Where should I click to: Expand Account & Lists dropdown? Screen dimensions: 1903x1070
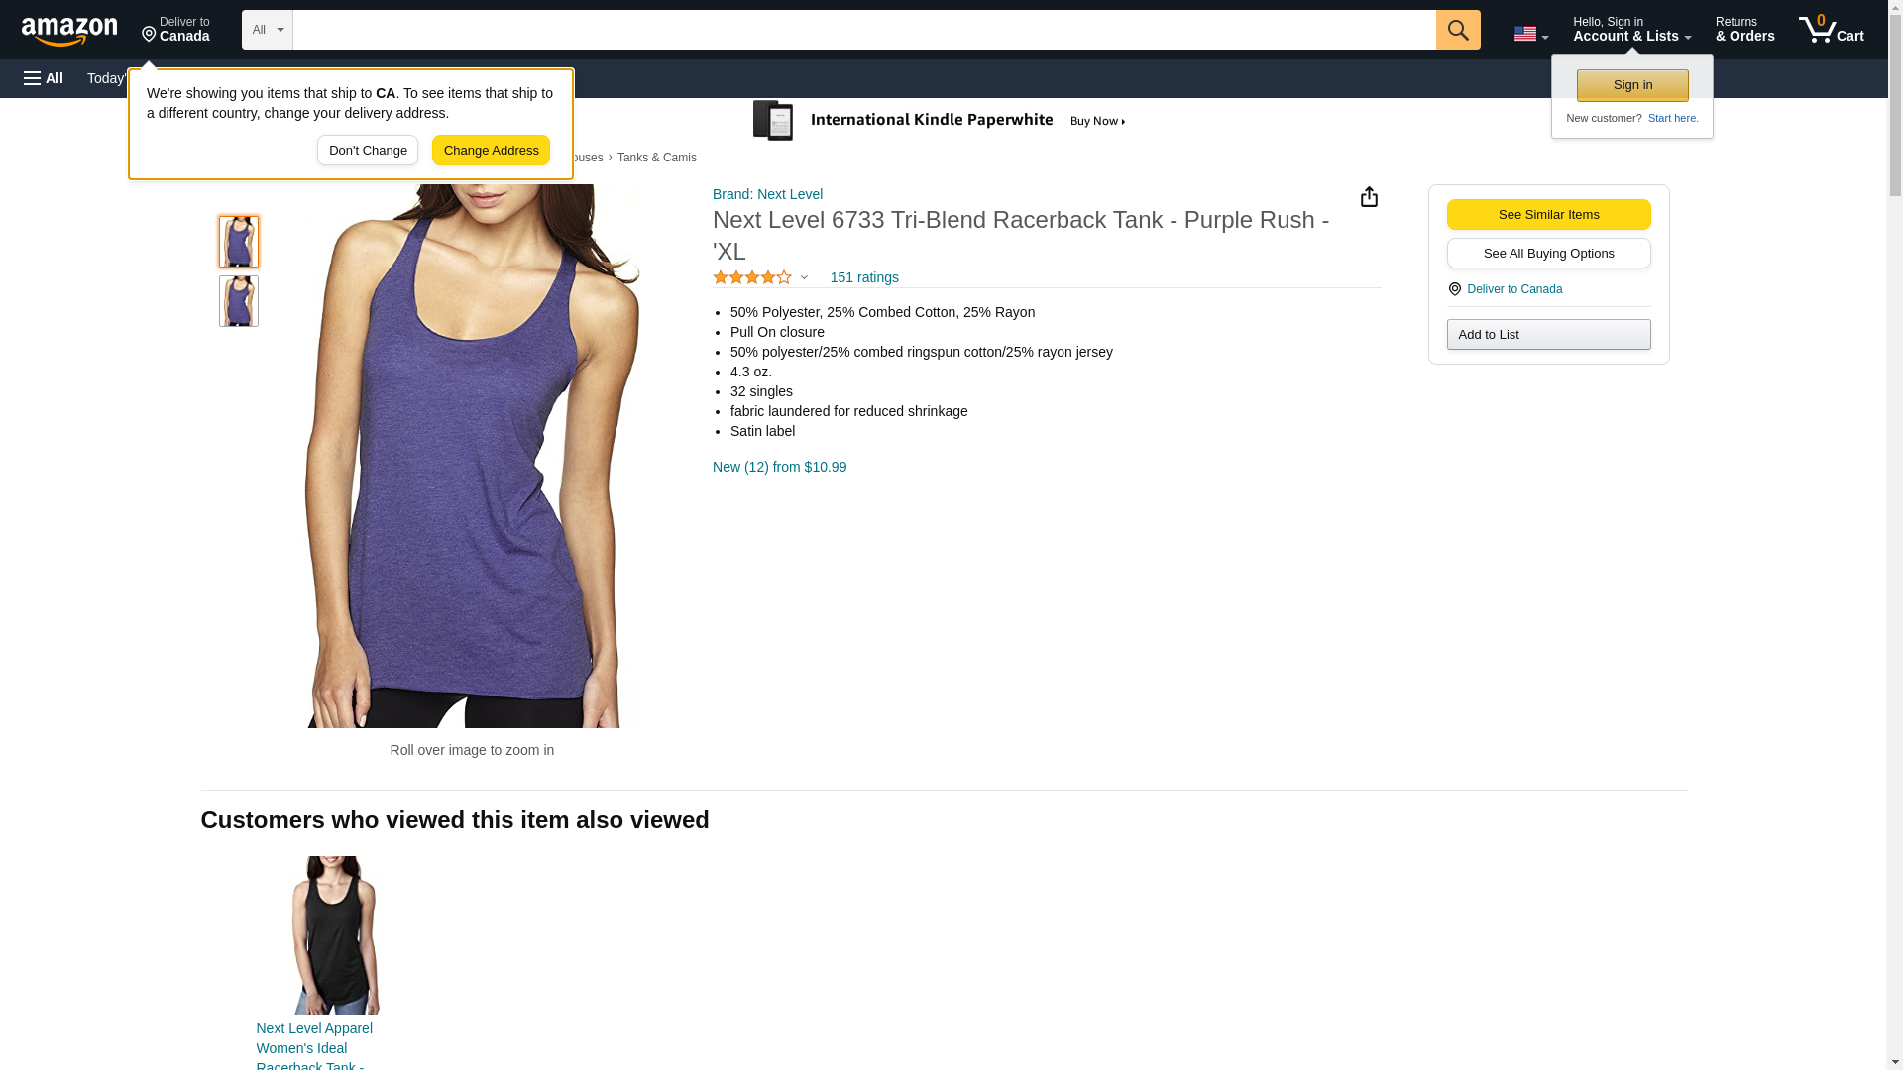click(x=1631, y=30)
